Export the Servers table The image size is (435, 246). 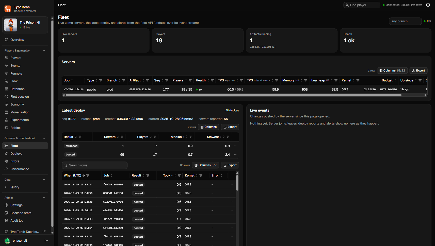(x=418, y=71)
